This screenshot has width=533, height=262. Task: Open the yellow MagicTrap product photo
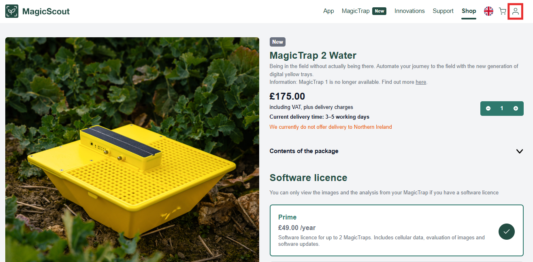[x=132, y=150]
